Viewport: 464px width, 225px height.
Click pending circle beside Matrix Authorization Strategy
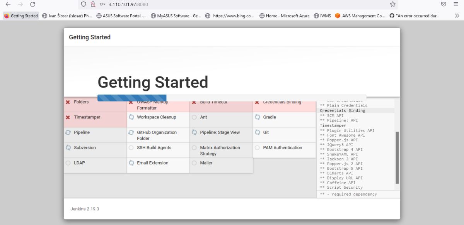click(194, 148)
